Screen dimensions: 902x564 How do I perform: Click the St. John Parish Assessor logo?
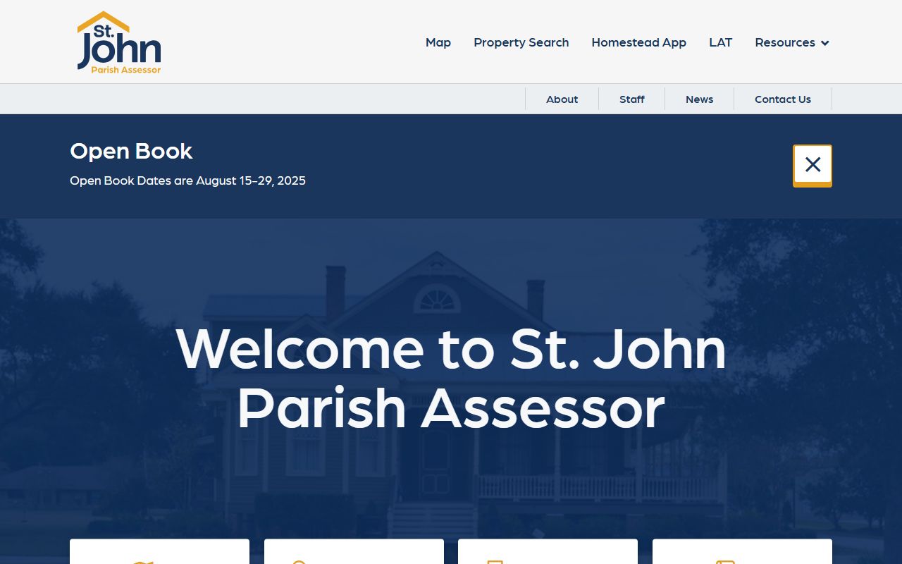click(119, 42)
